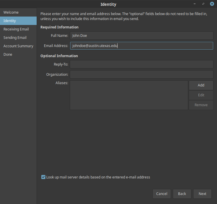Viewport: 217px width, 204px height.
Task: Focus the Reply-To input field
Action: click(x=142, y=64)
